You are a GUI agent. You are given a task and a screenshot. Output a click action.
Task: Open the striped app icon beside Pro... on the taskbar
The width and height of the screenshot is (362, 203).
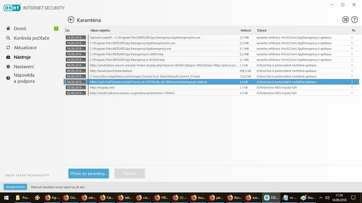(37, 198)
